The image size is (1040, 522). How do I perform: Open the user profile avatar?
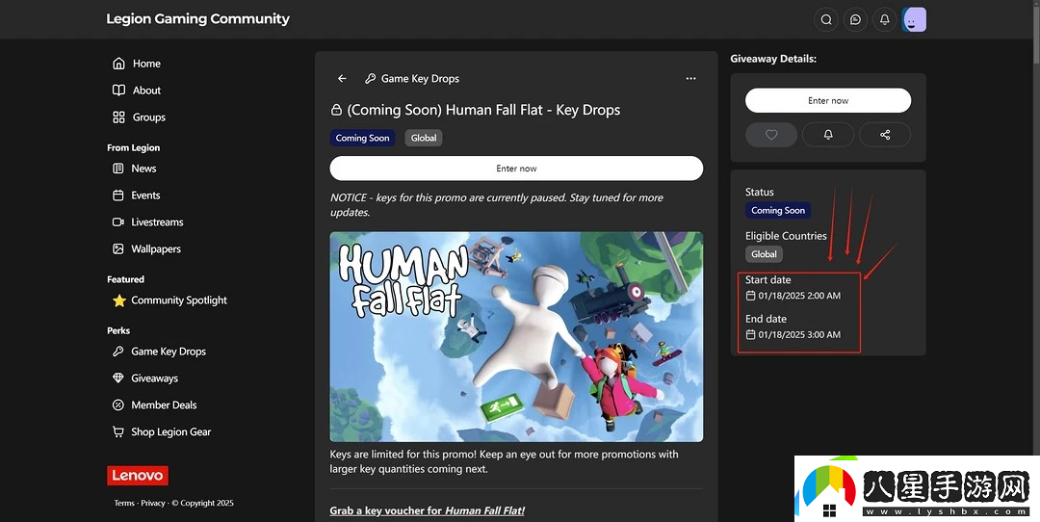click(x=914, y=20)
